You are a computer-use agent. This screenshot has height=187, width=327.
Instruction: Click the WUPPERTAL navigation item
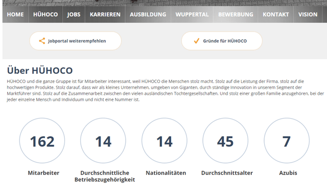click(x=192, y=14)
